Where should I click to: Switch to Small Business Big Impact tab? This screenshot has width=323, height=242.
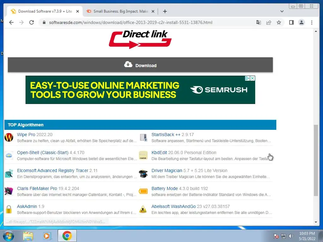tap(120, 11)
